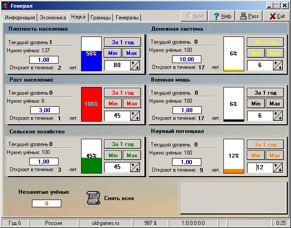Click Россия in the status bar
The width and height of the screenshot is (291, 228).
tap(54, 223)
